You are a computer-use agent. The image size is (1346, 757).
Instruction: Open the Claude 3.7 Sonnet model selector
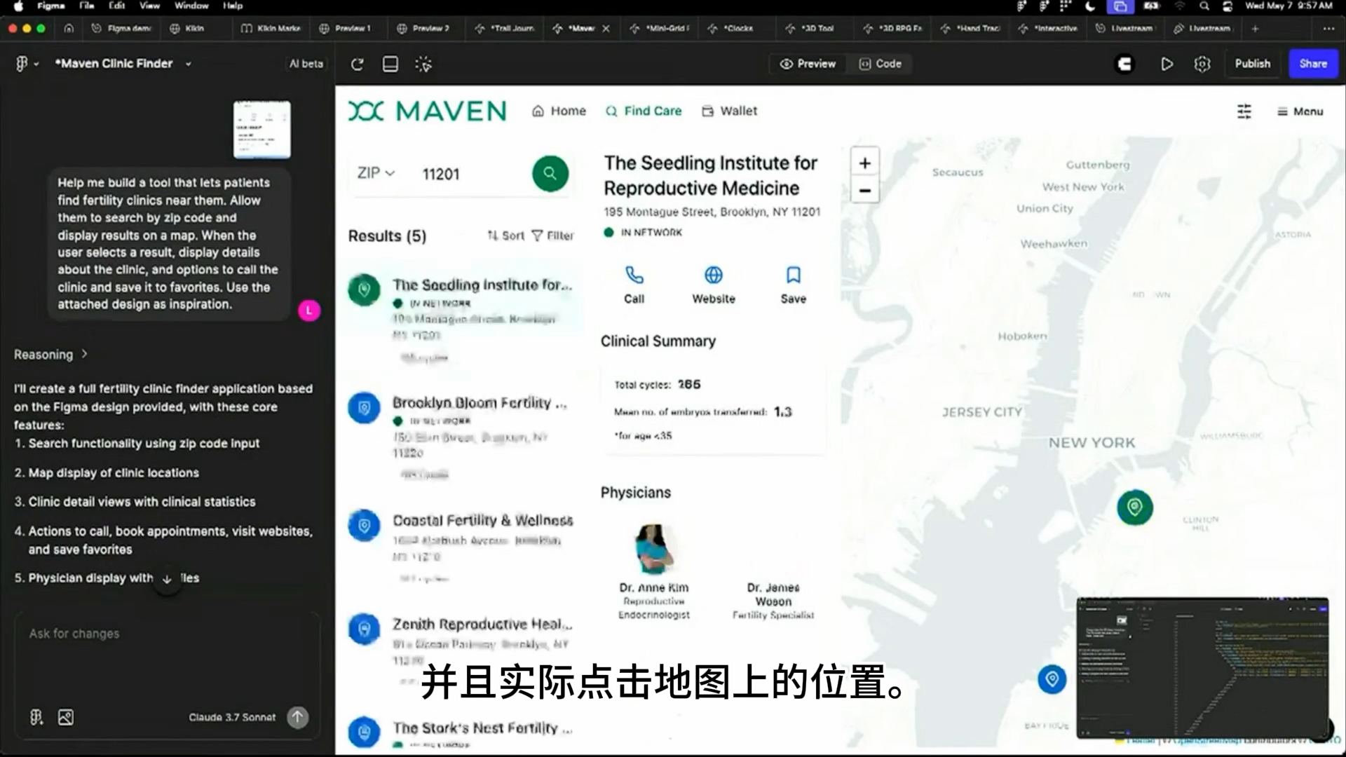pos(232,717)
